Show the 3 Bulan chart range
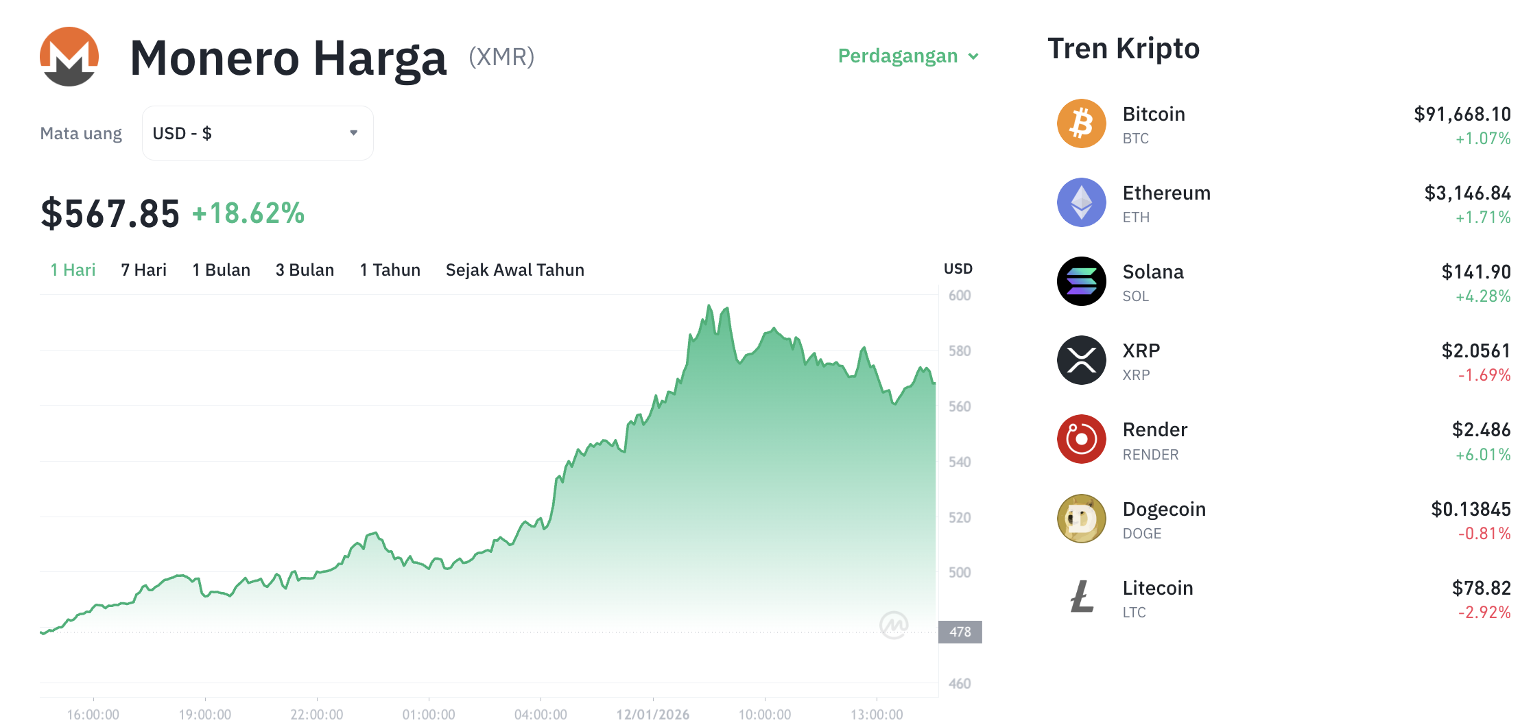 point(305,270)
